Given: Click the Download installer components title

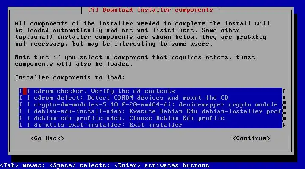Looking at the screenshot, I should coord(150,10).
